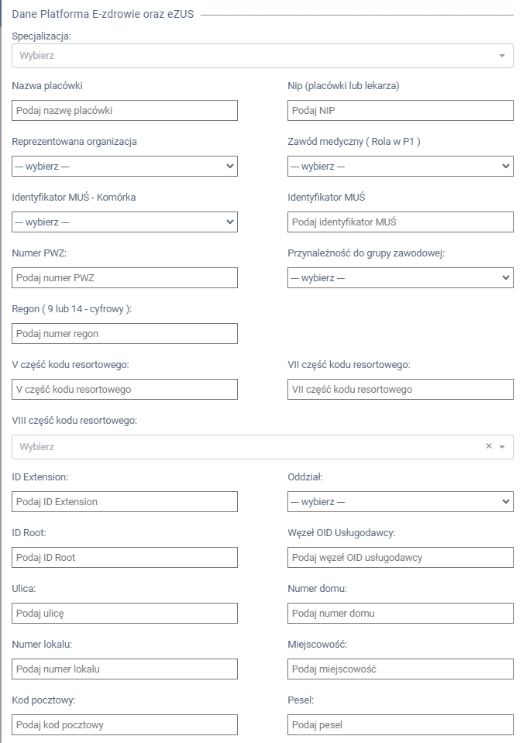Image resolution: width=523 pixels, height=743 pixels.
Task: Open Przynależność do grupy zawodowej dropdown
Action: [400, 277]
